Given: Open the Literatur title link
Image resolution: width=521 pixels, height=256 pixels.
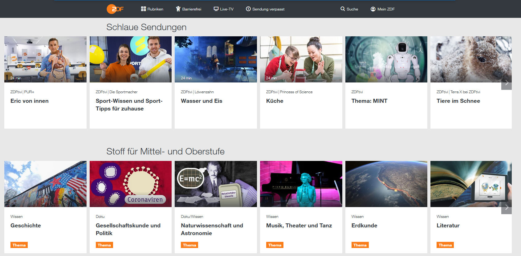Looking at the screenshot, I should click(x=448, y=226).
